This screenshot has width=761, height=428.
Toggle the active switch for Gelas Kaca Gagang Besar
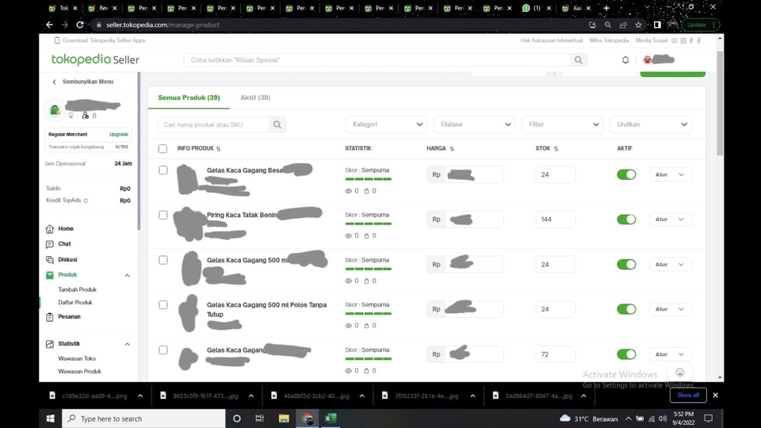(x=626, y=174)
